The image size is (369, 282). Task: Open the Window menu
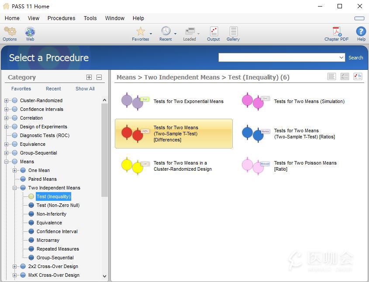click(114, 18)
